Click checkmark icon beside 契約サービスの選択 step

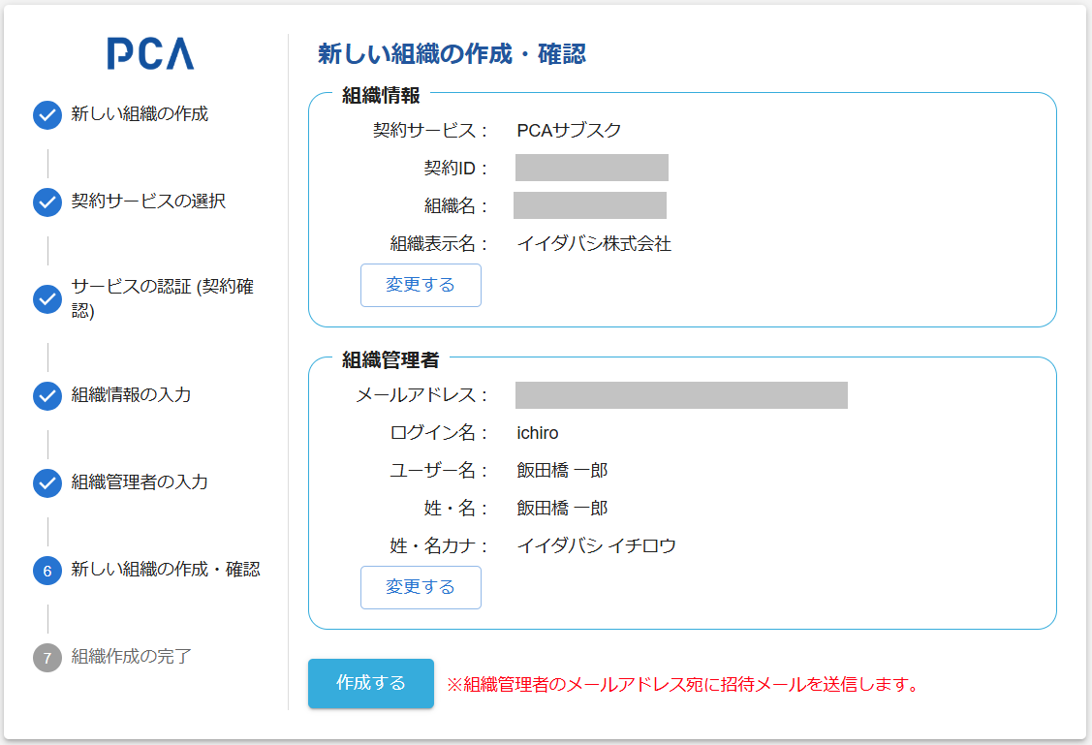(47, 202)
